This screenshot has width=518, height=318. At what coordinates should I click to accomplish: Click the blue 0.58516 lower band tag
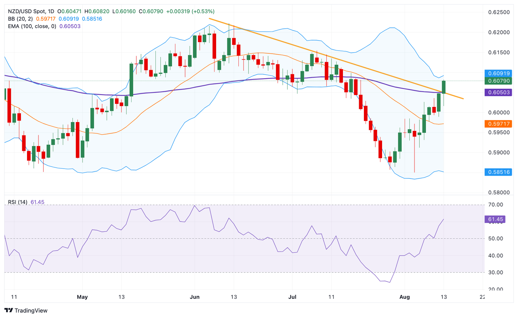[x=498, y=172]
